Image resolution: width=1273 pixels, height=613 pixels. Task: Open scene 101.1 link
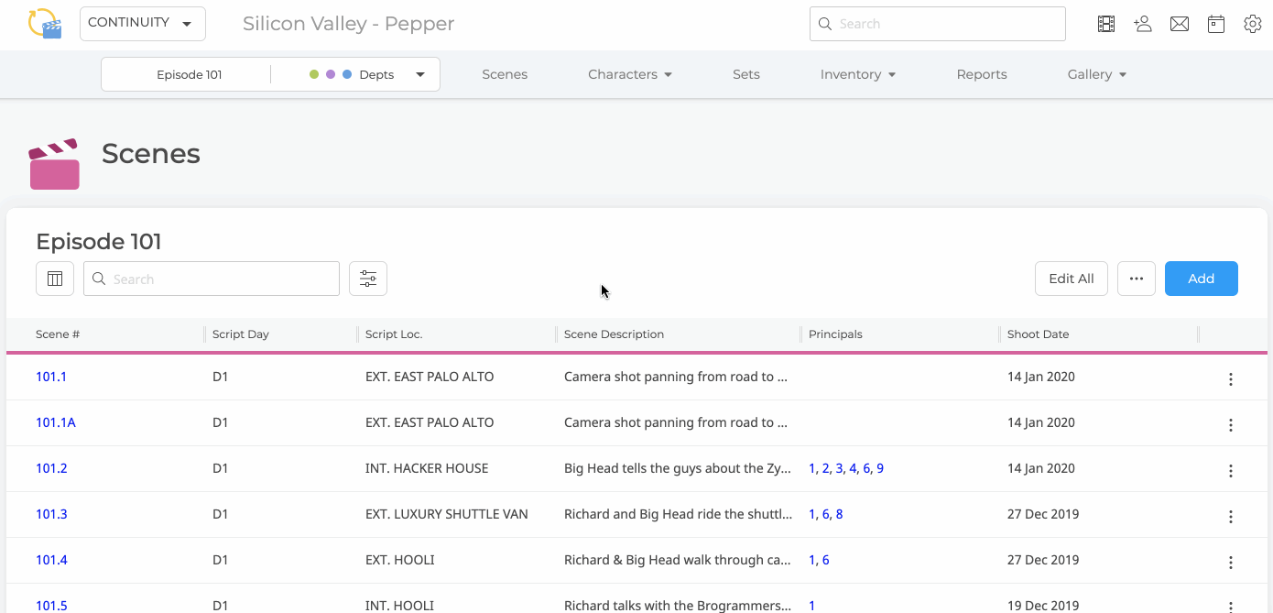coord(51,377)
